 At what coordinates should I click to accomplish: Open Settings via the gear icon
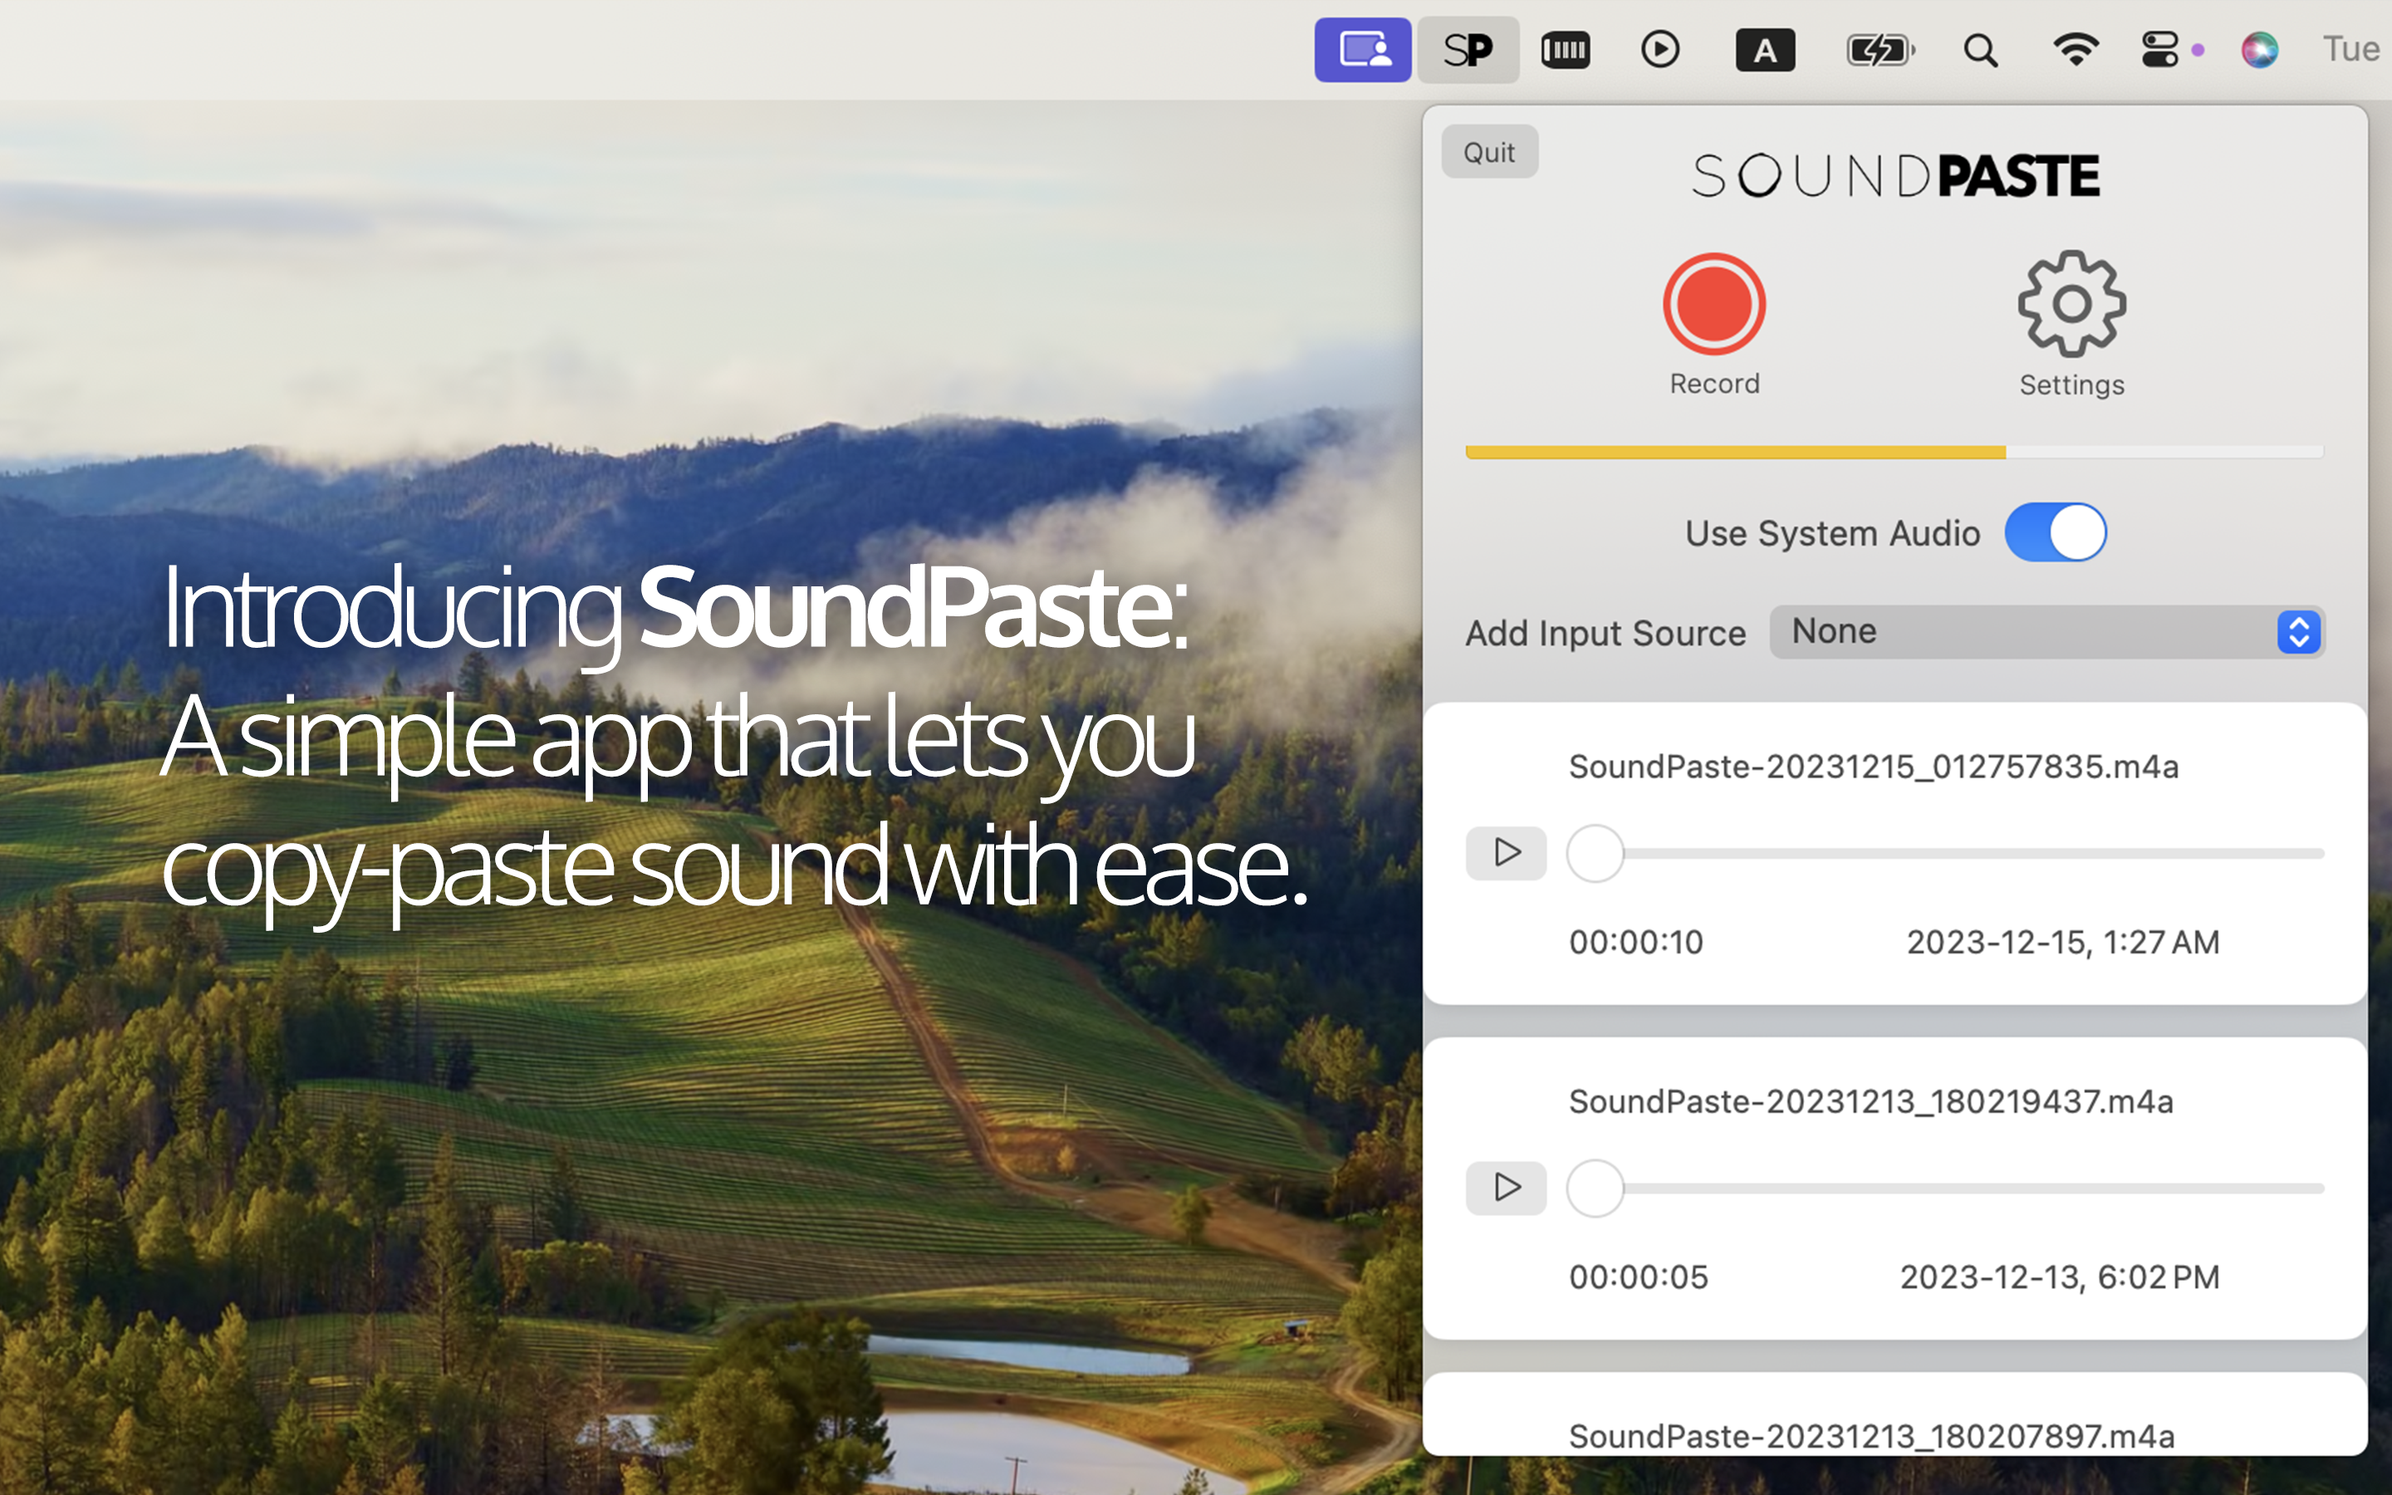click(2071, 303)
